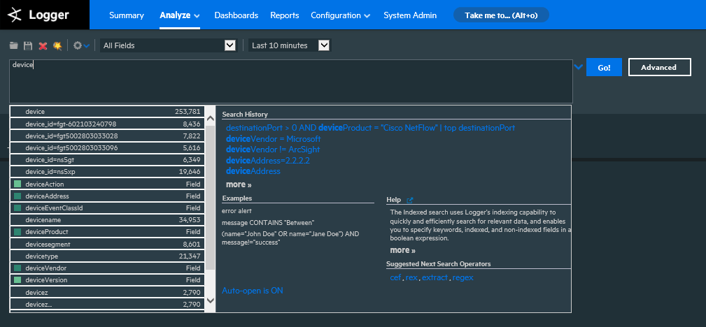Click the suggestion list scrollbar down arrow
Viewport: 706px width, 327px height.
coord(211,300)
